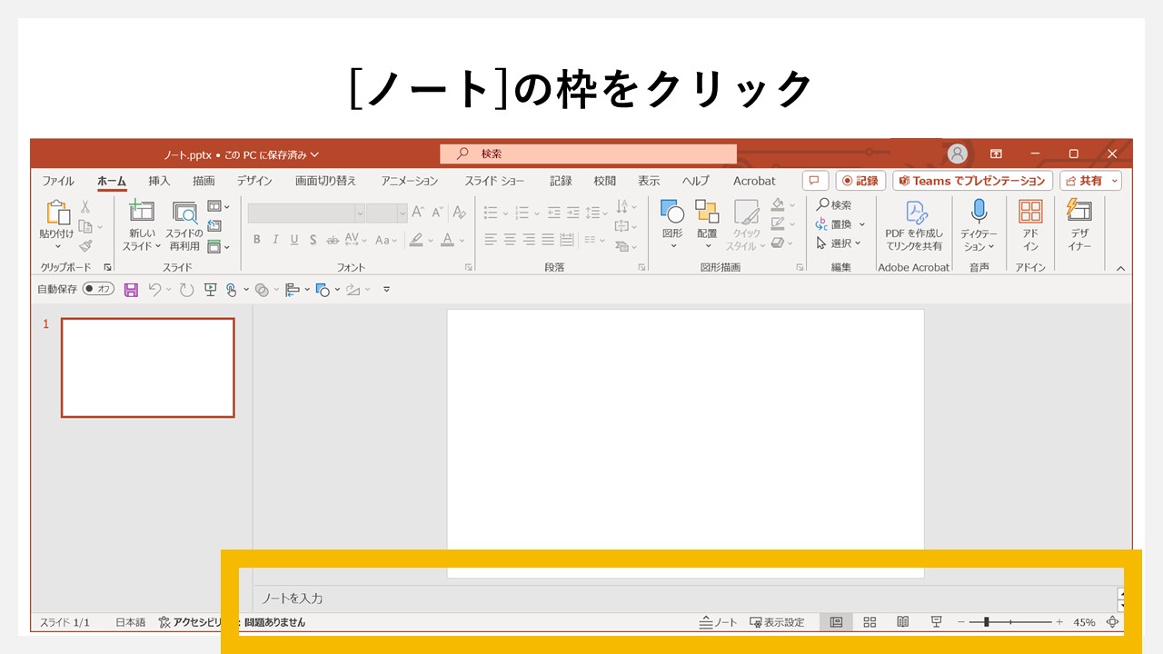Toggle bold formatting in the font group

pos(256,239)
